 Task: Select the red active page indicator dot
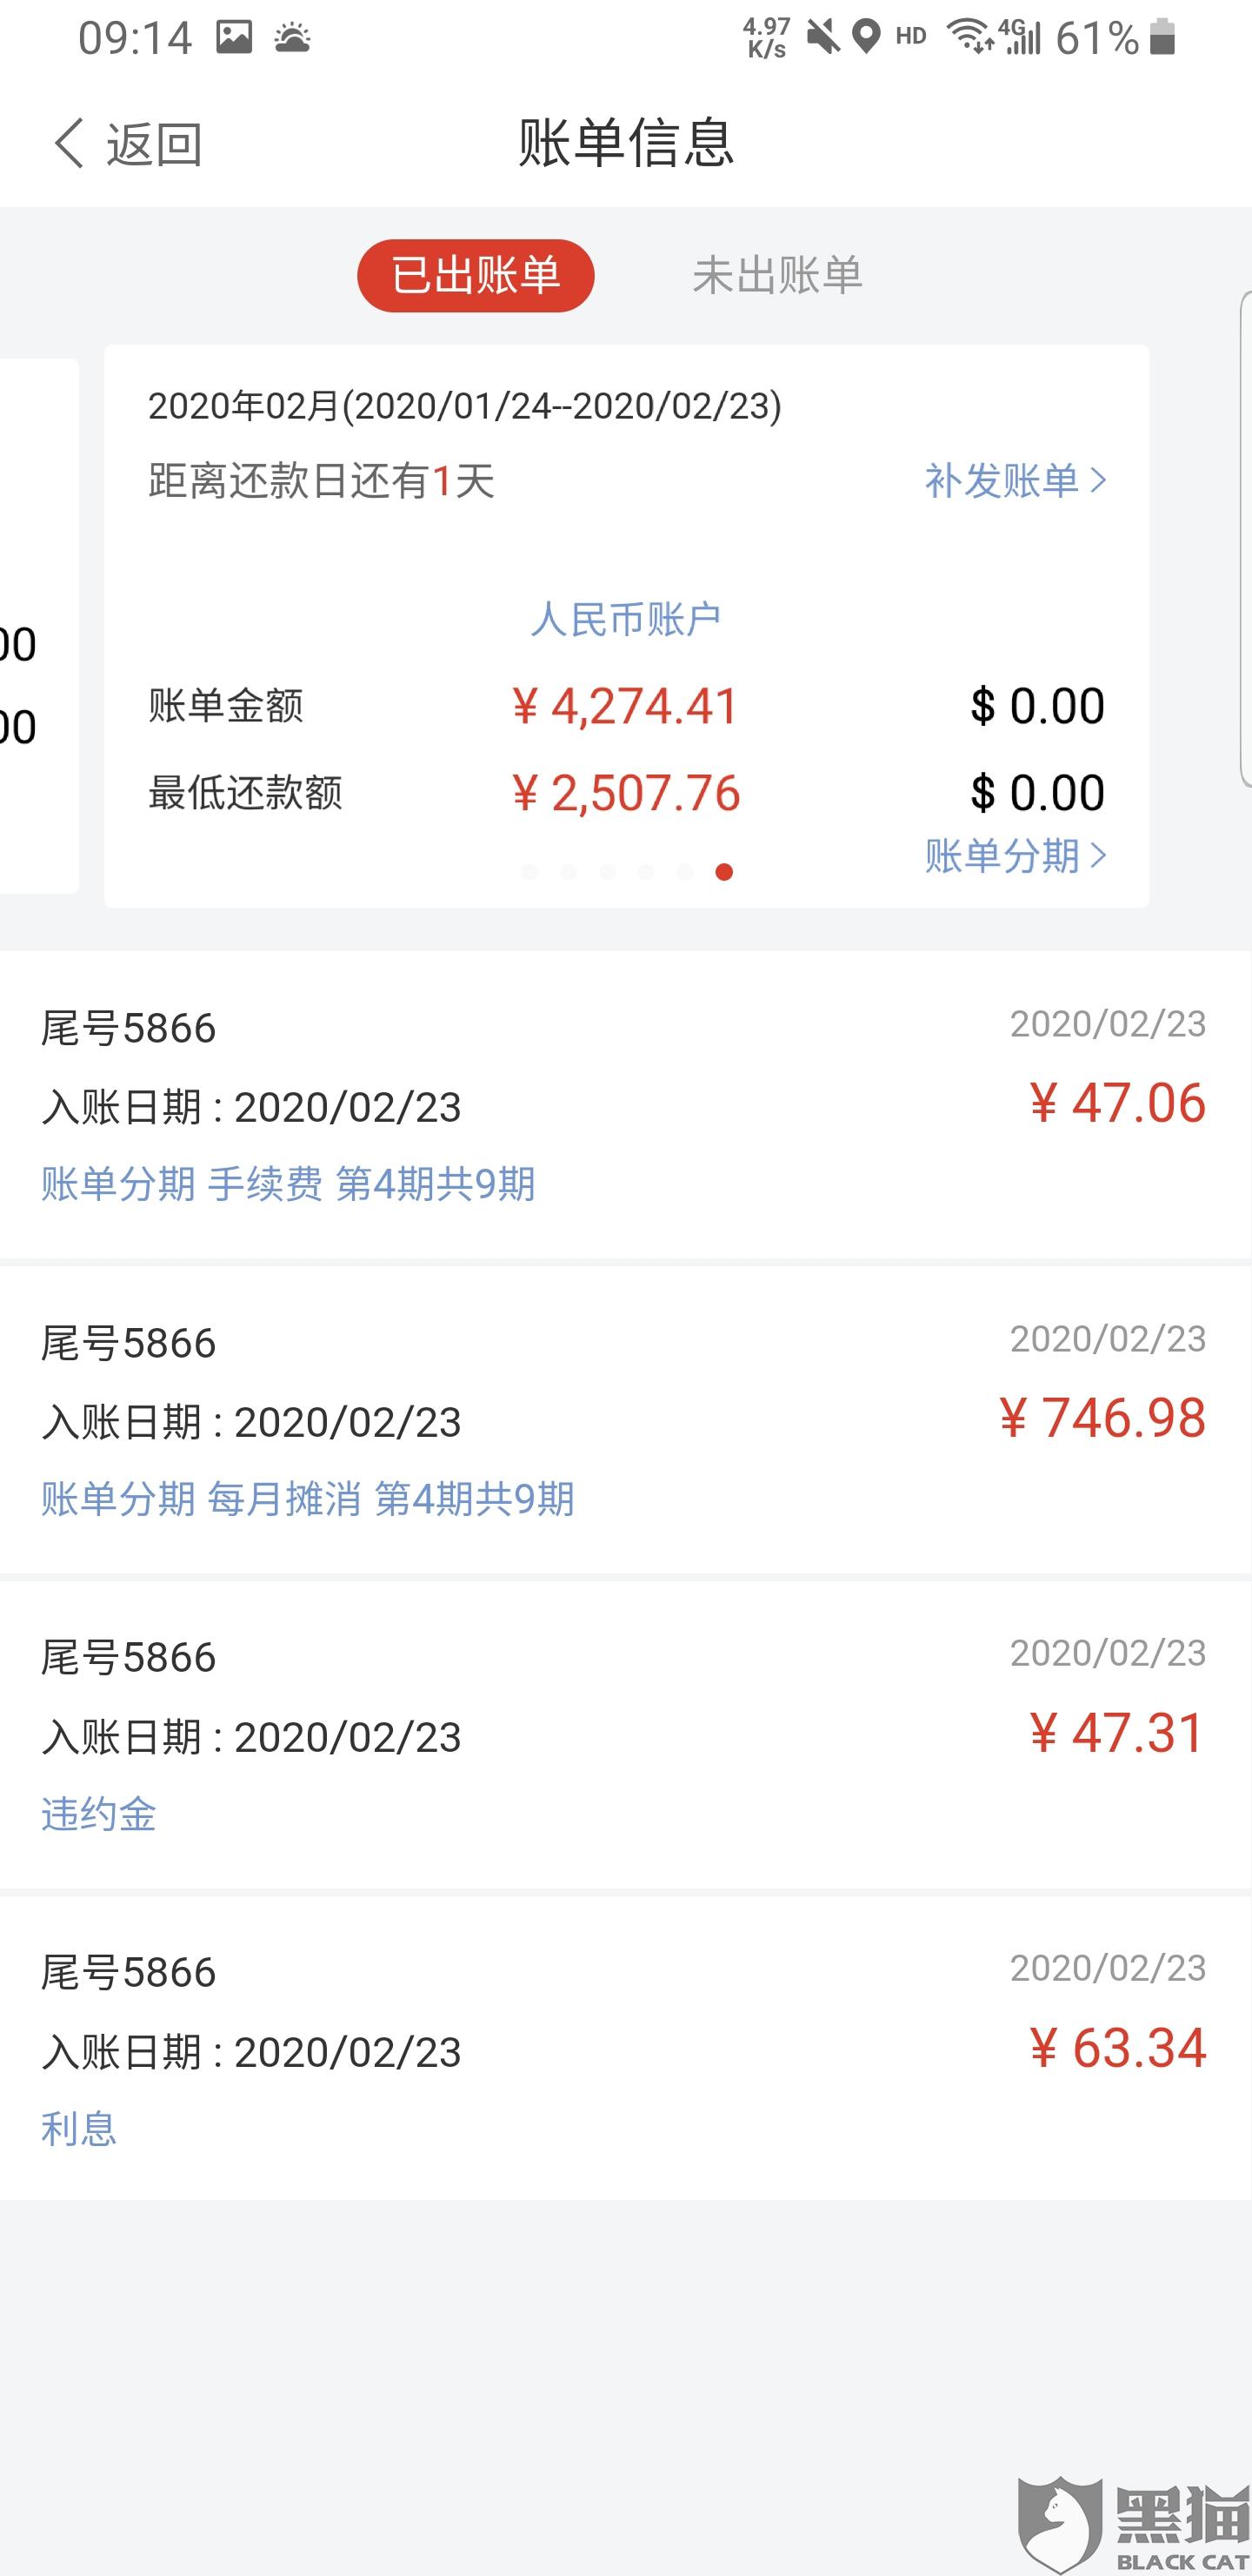coord(724,872)
